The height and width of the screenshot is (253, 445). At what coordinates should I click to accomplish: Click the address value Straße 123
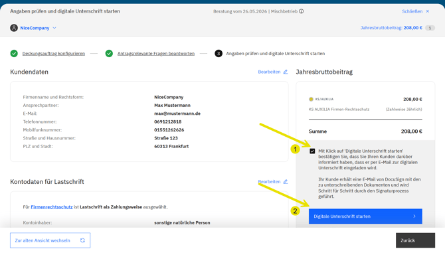(x=166, y=138)
